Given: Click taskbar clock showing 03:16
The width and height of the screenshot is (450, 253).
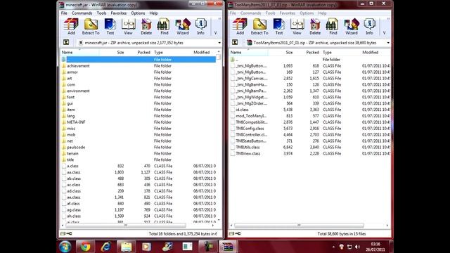Looking at the screenshot, I should (x=375, y=247).
